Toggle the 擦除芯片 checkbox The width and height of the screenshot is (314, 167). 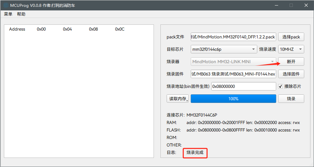pos(280,87)
